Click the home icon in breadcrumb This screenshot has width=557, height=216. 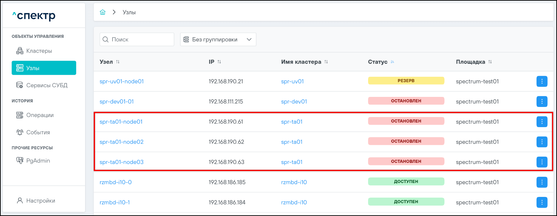(x=102, y=12)
